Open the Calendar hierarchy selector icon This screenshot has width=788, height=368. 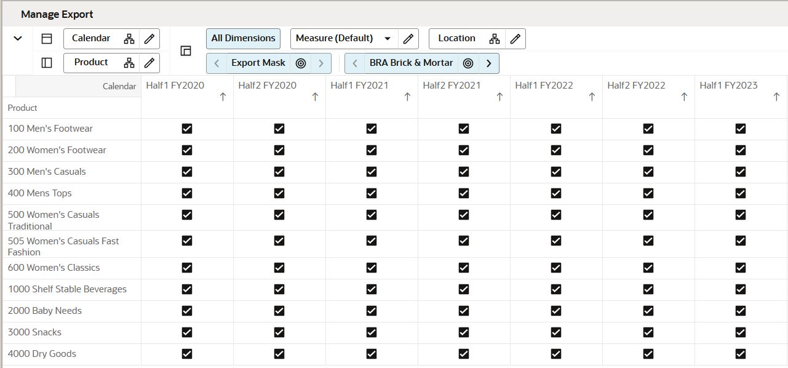[x=129, y=38]
